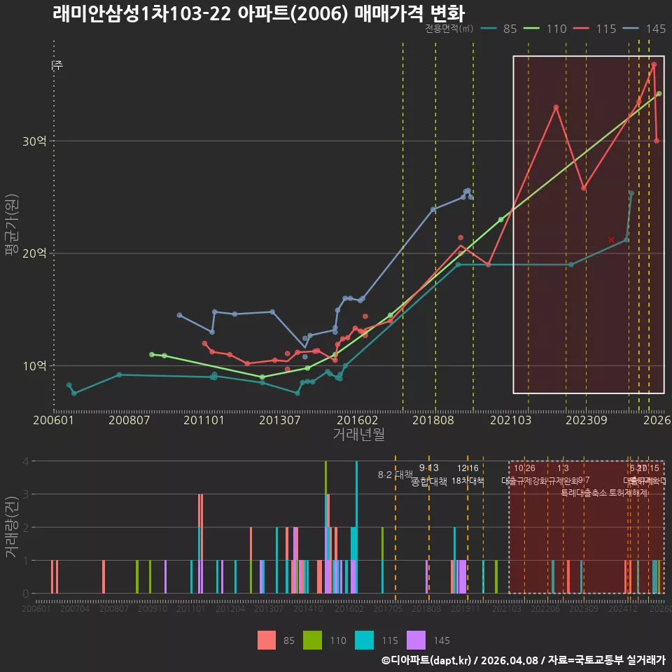
Task: Click the final teal 85 data point
Action: 631,193
